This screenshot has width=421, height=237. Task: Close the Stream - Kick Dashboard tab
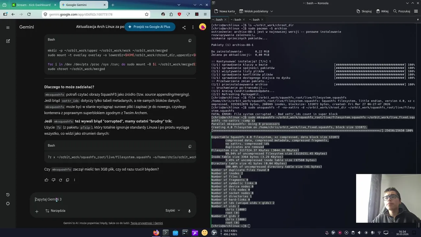[x=55, y=5]
